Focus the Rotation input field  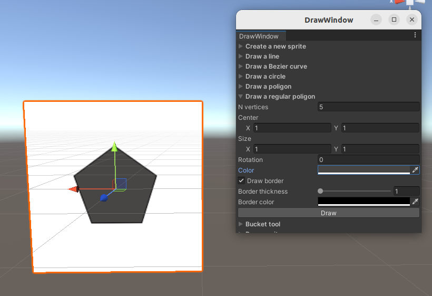(369, 160)
